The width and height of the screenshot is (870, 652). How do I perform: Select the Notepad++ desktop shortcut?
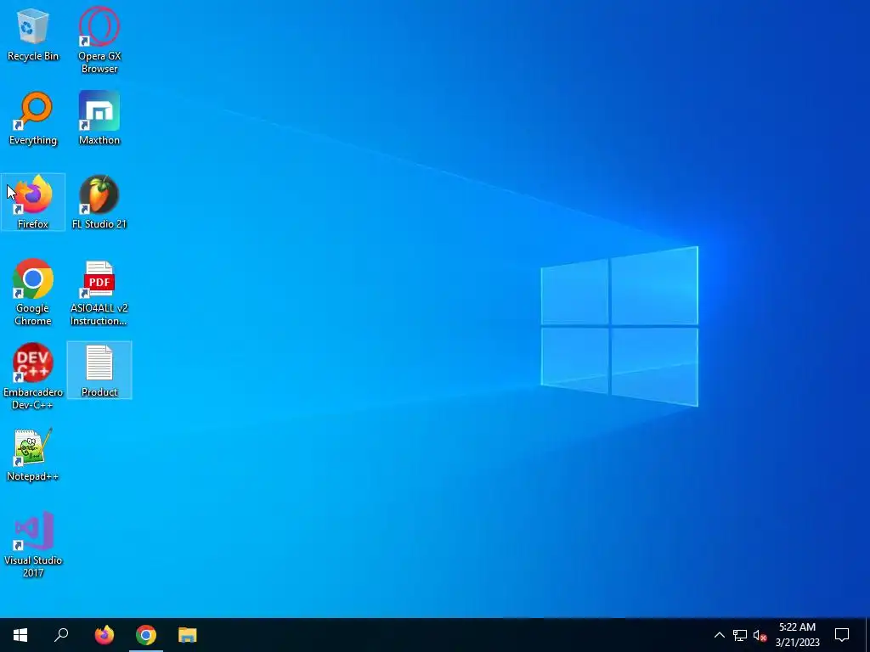[33, 455]
